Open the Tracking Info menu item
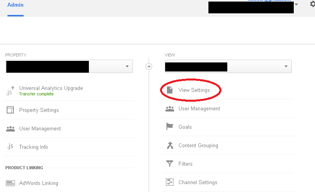This screenshot has height=192, width=315. [33, 147]
